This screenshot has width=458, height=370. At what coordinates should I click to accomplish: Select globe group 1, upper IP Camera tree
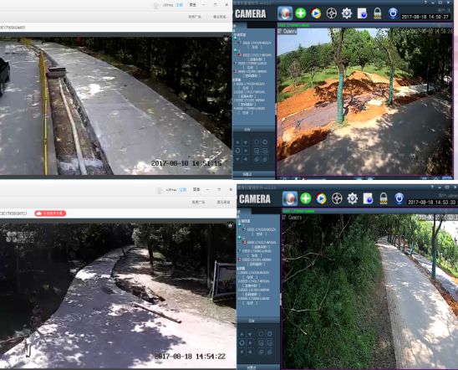pos(236,39)
